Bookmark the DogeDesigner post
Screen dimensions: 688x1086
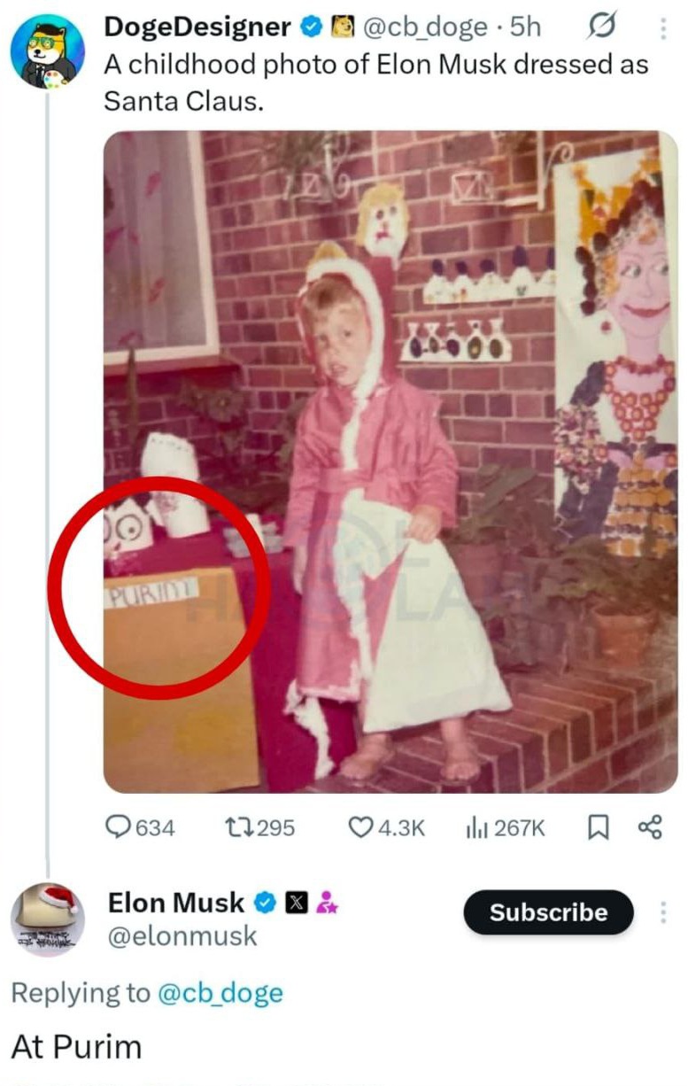[x=598, y=827]
